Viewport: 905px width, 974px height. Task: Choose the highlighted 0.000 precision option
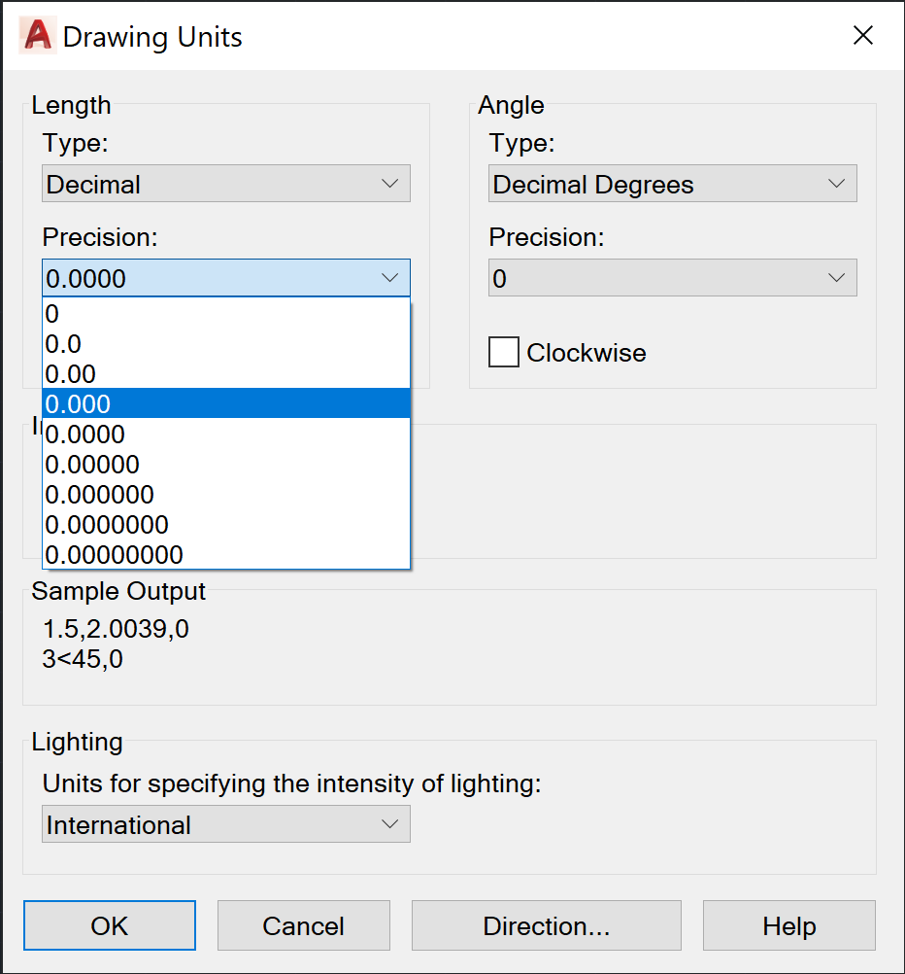tap(226, 403)
